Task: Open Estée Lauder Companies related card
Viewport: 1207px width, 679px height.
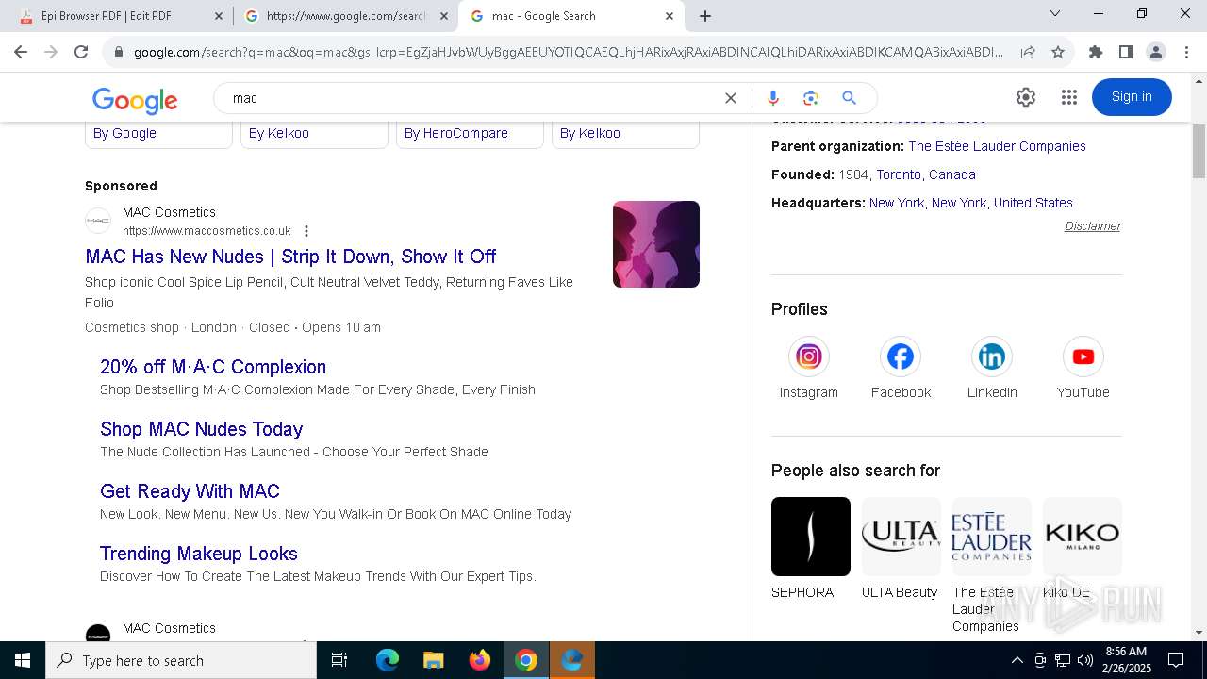Action: (992, 565)
